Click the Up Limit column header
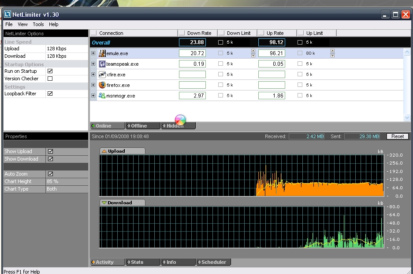The image size is (413, 274). coord(317,33)
